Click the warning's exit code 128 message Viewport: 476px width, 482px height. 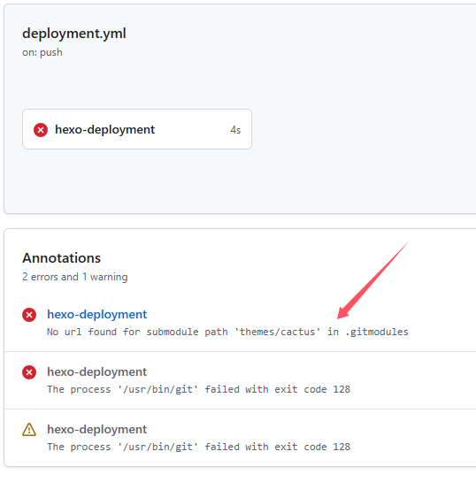click(199, 447)
